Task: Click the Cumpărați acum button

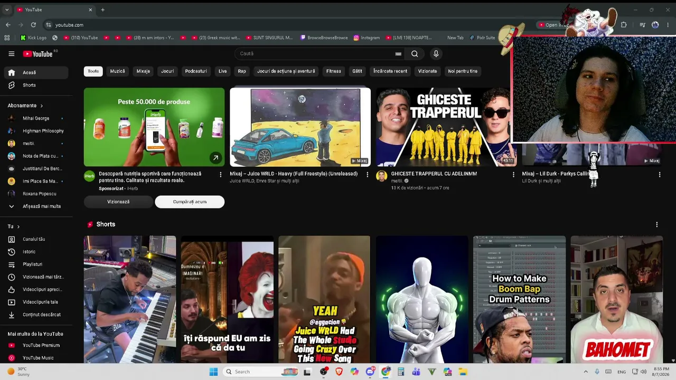Action: tap(190, 202)
